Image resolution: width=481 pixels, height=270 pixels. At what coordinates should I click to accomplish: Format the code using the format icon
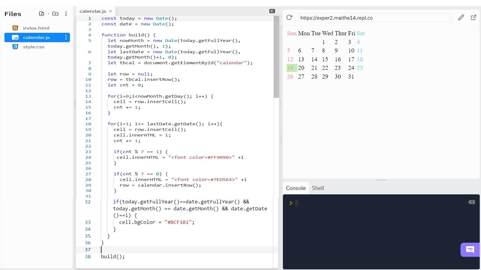point(272,11)
